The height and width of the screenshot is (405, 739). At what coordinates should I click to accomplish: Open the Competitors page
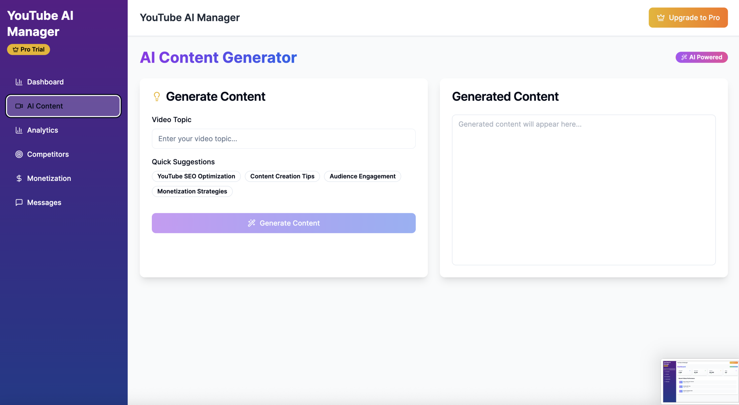click(x=63, y=154)
